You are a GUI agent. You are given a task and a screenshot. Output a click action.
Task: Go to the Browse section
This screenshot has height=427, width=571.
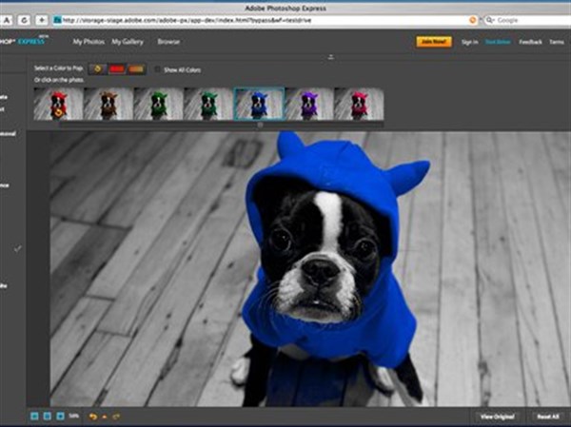click(168, 42)
